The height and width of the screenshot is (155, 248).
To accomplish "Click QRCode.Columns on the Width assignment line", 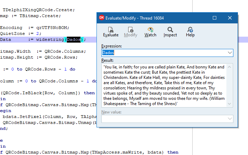I will pyautogui.click(x=64, y=52).
